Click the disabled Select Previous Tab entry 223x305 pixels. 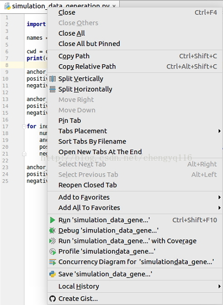click(x=135, y=175)
